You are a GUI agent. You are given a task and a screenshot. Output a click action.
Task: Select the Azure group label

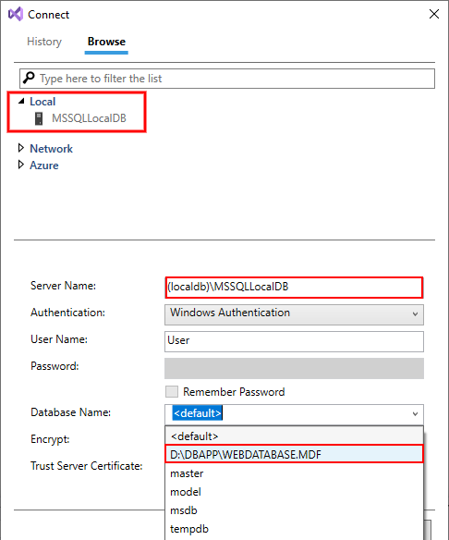[44, 166]
